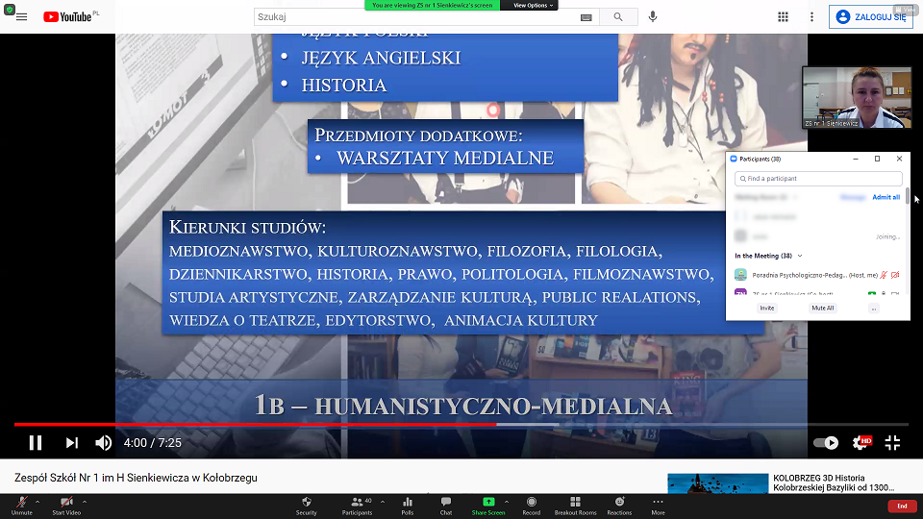Start recording with Record button
Image resolution: width=923 pixels, height=519 pixels.
tap(531, 506)
